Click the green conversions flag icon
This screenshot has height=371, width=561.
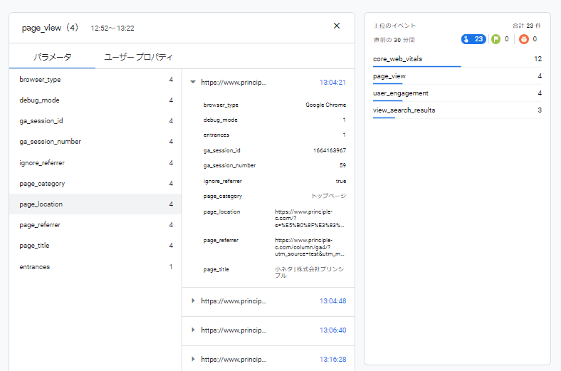click(x=496, y=39)
